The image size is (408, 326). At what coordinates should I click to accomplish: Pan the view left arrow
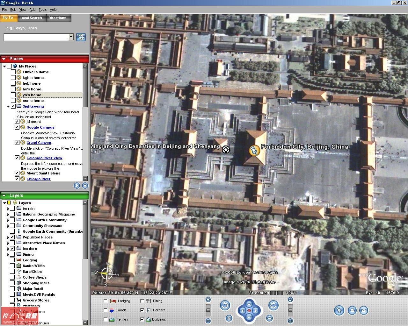click(242, 311)
